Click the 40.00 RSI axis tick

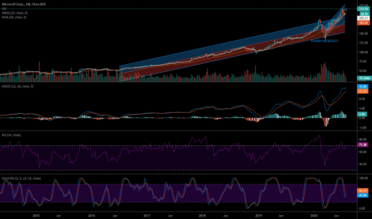[363, 164]
